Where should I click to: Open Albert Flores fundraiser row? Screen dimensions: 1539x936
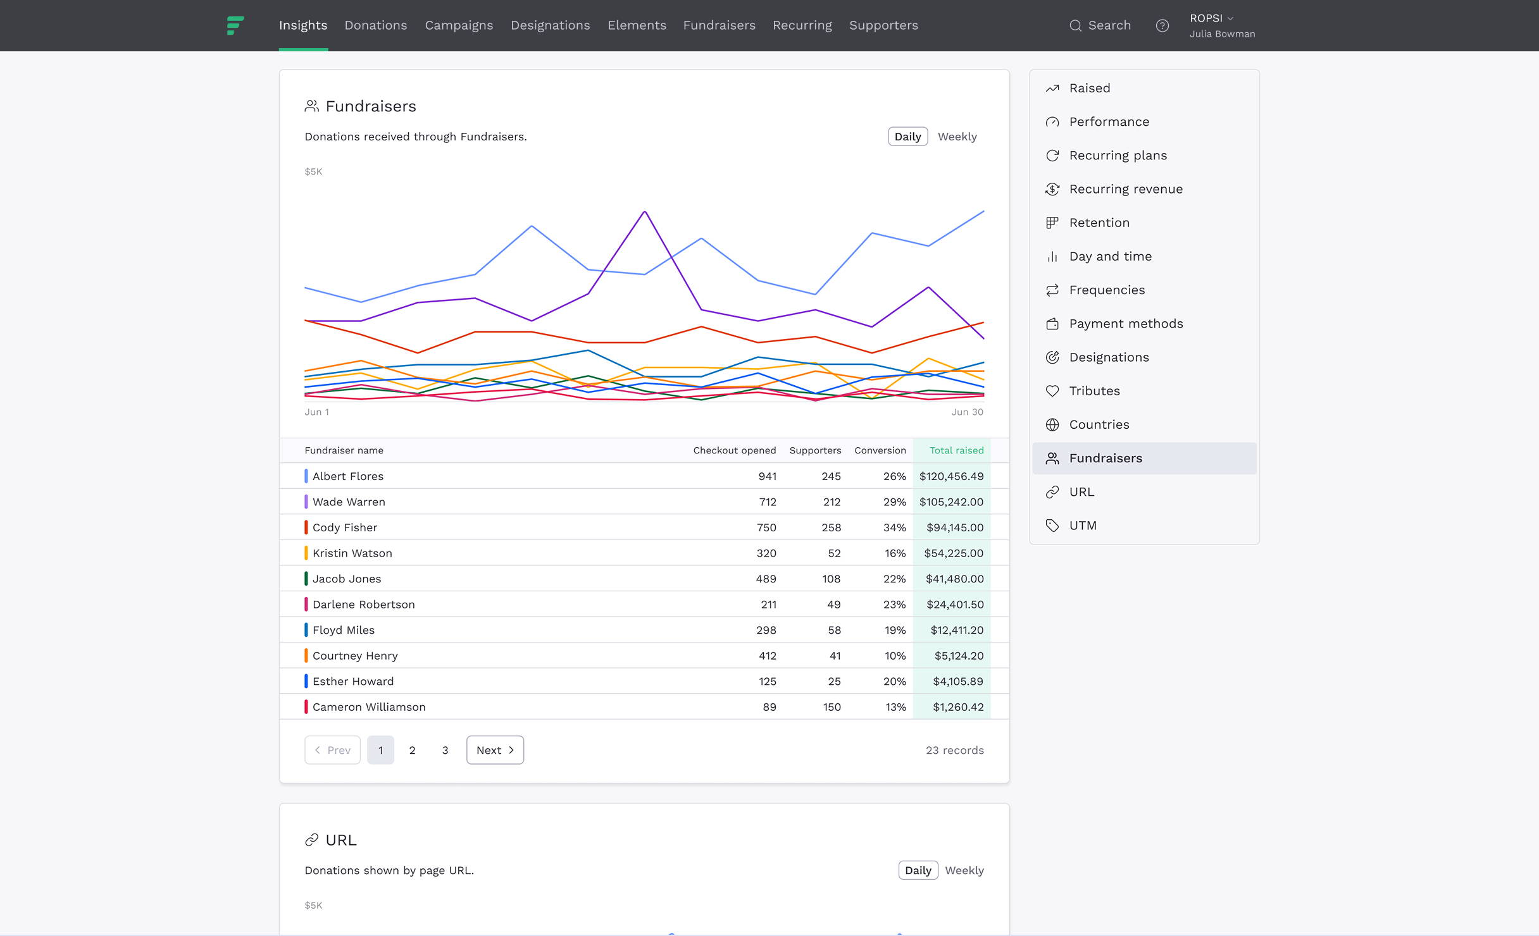pyautogui.click(x=348, y=476)
